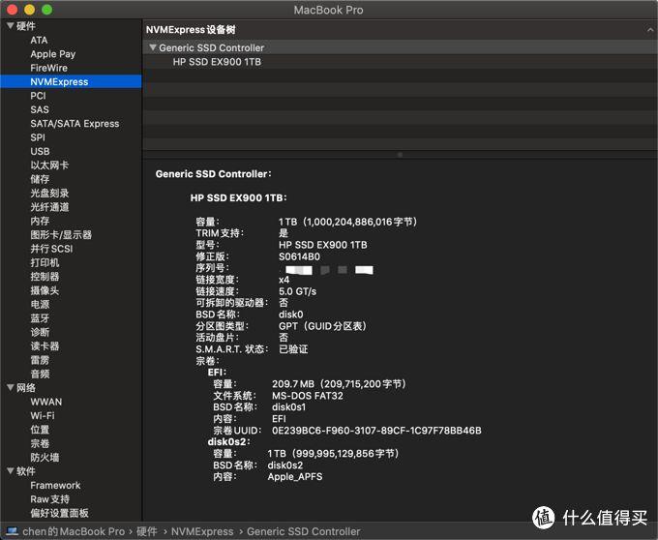Click the disk0s2 volume heading

[x=228, y=442]
